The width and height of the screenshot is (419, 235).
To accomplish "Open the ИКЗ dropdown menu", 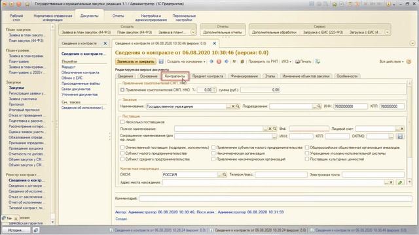I will [x=286, y=61].
